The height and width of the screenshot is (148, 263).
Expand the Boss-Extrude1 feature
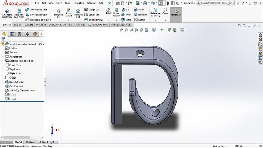click(2, 82)
